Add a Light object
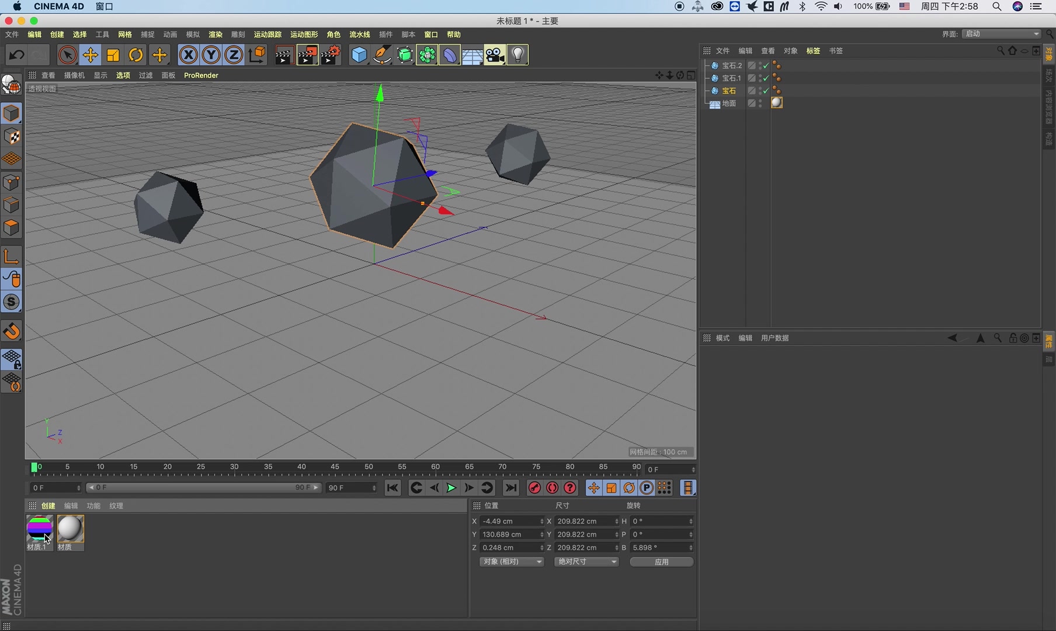 pos(517,54)
